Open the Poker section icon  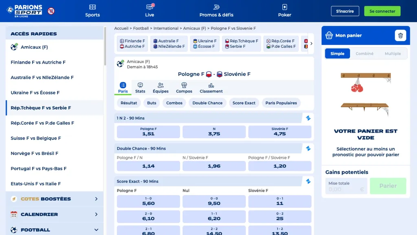pyautogui.click(x=284, y=7)
